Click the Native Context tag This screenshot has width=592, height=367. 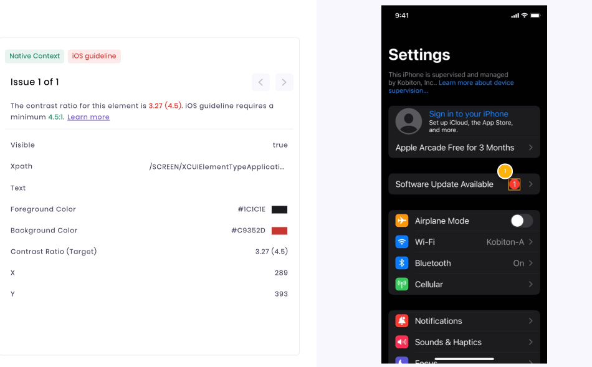[x=34, y=56]
